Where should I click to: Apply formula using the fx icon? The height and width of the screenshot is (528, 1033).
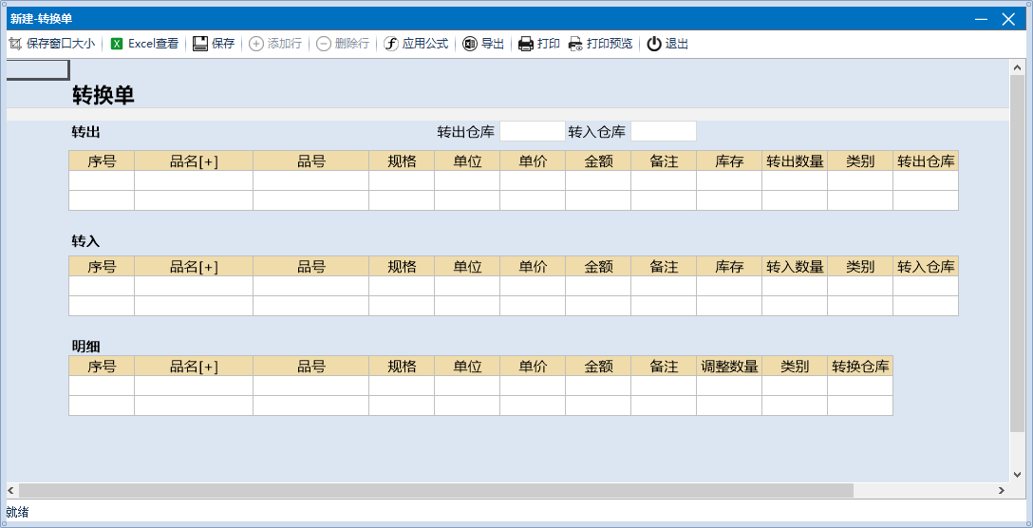390,44
